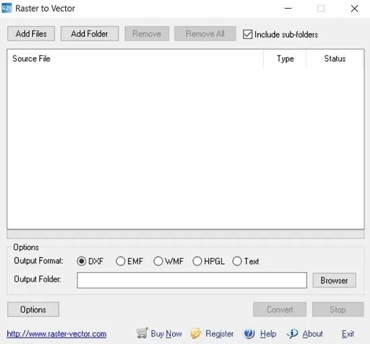This screenshot has width=370, height=344.
Task: Click the blue Help question icon
Action: click(x=249, y=333)
